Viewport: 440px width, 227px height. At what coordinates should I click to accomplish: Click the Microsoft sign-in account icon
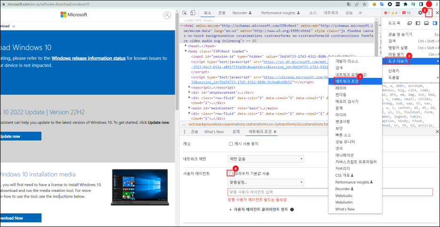(167, 15)
